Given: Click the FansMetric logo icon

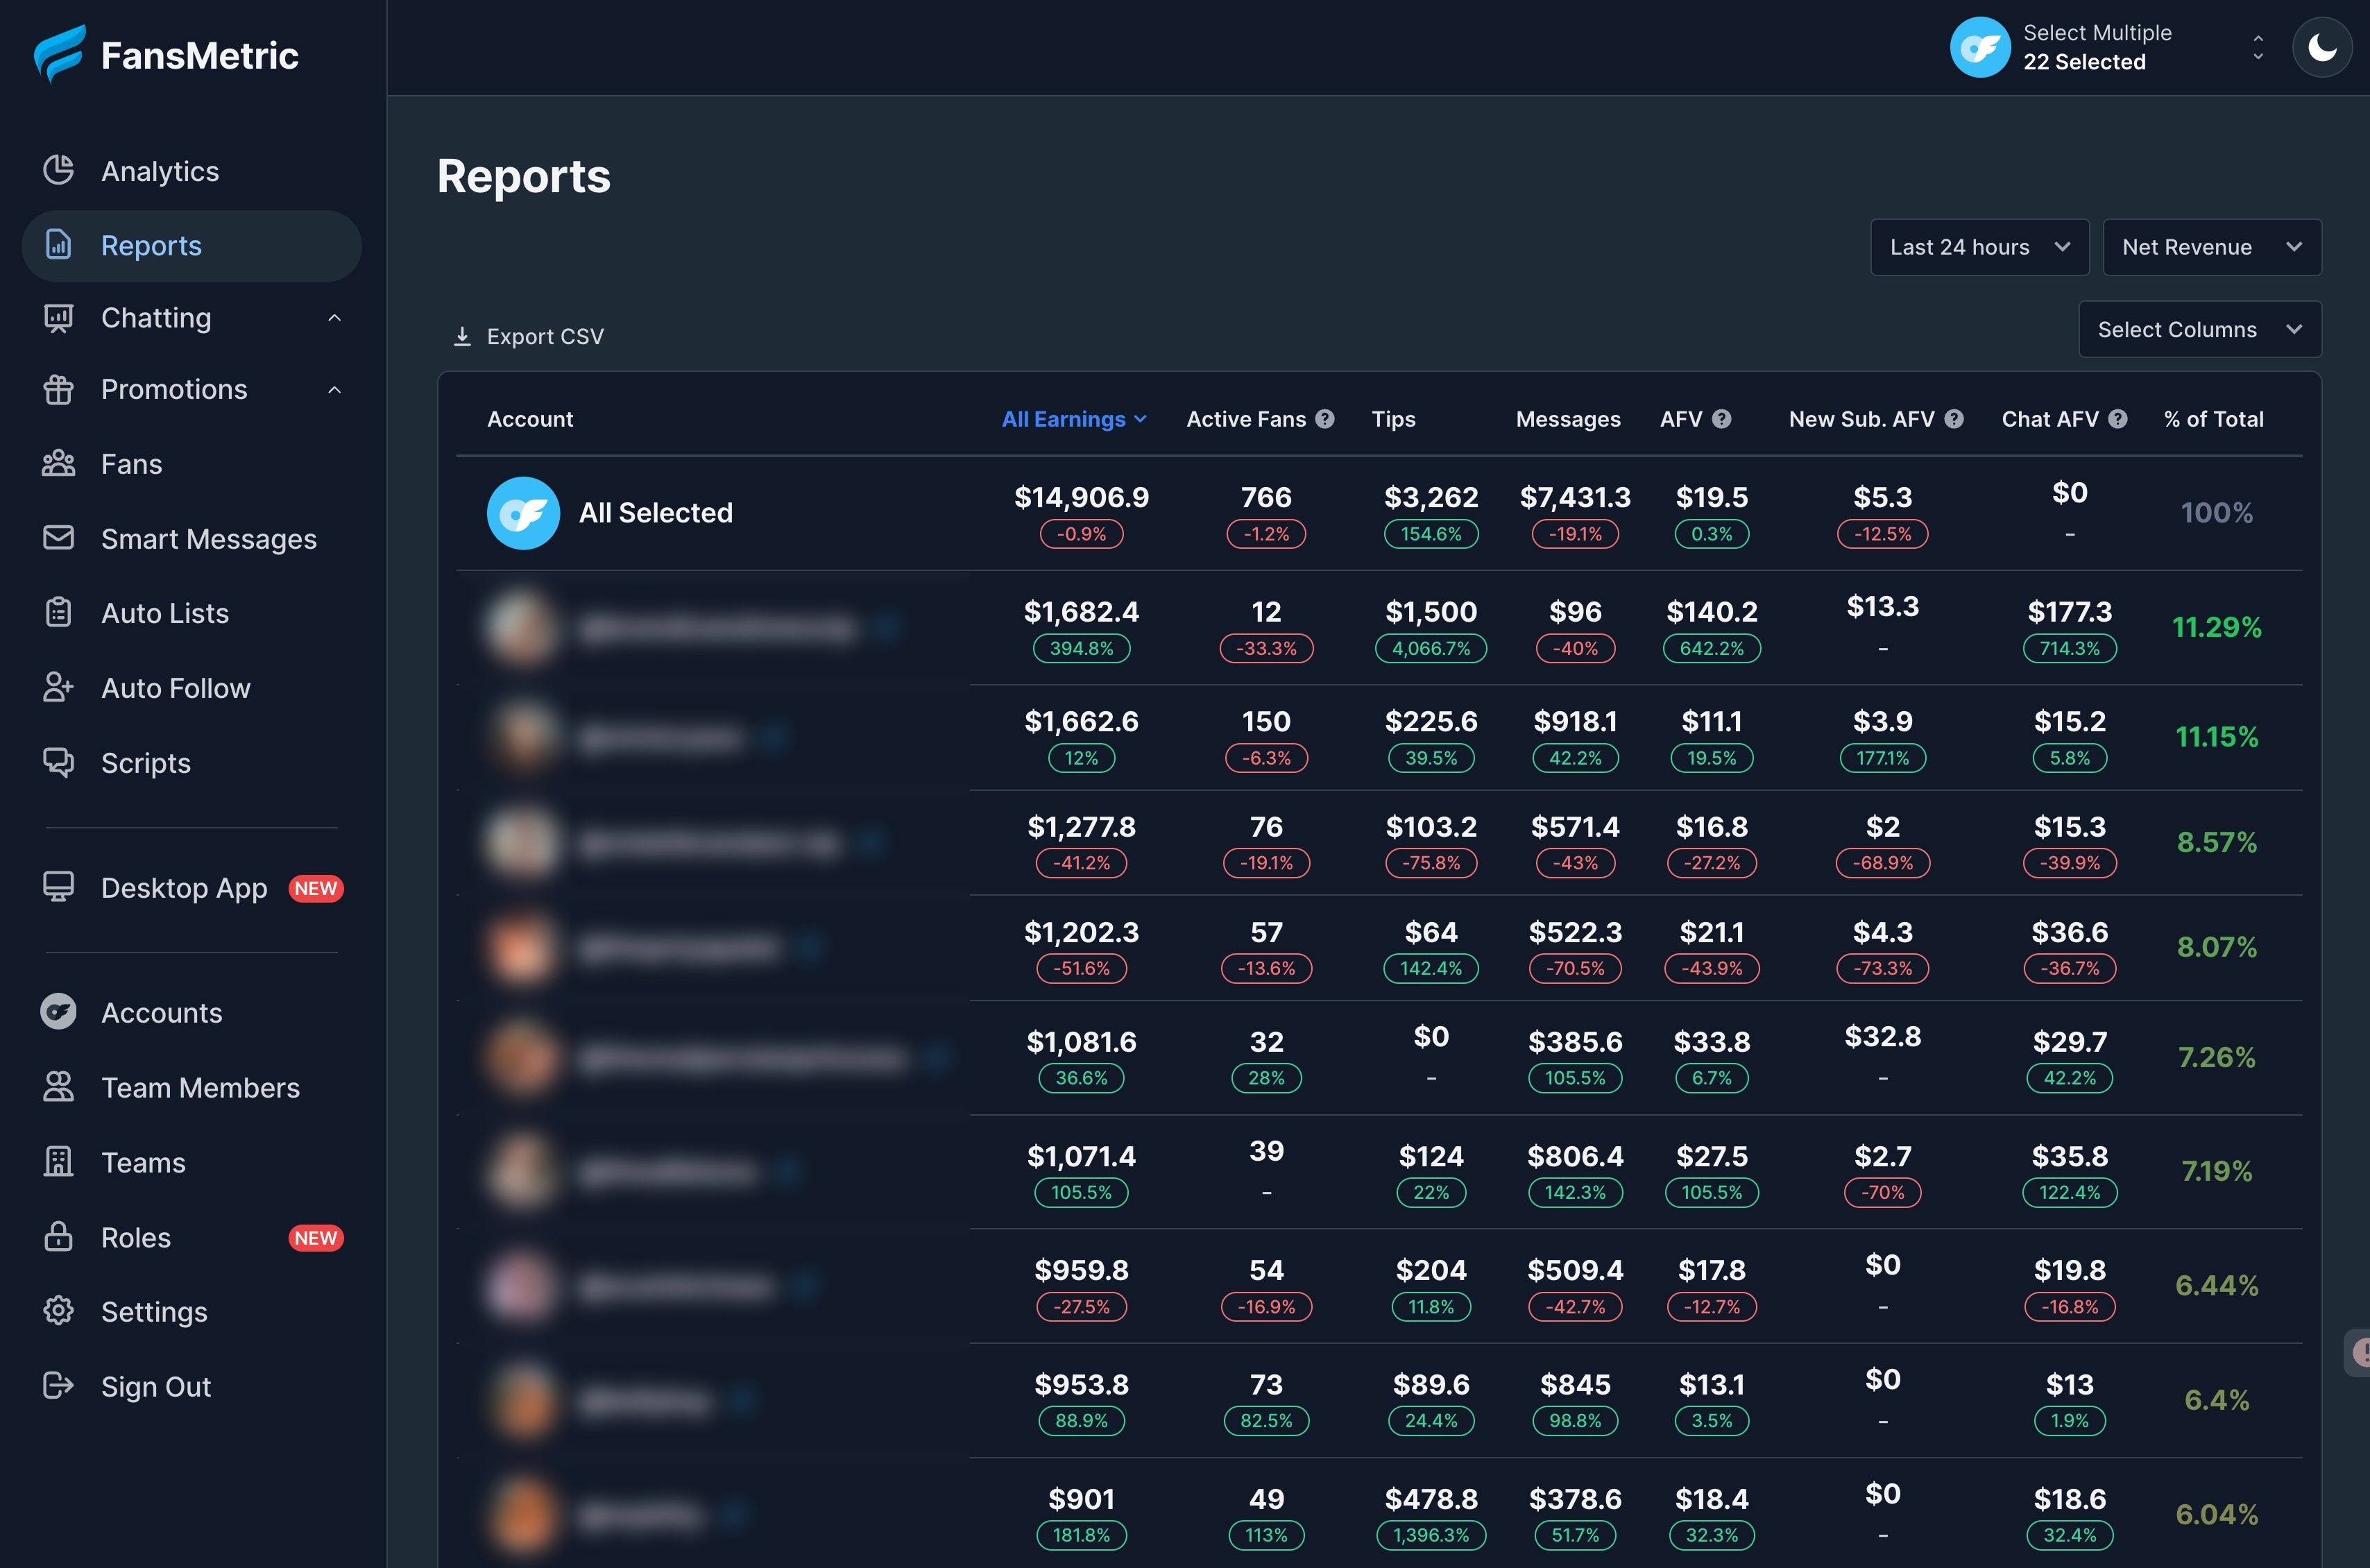Looking at the screenshot, I should [59, 54].
